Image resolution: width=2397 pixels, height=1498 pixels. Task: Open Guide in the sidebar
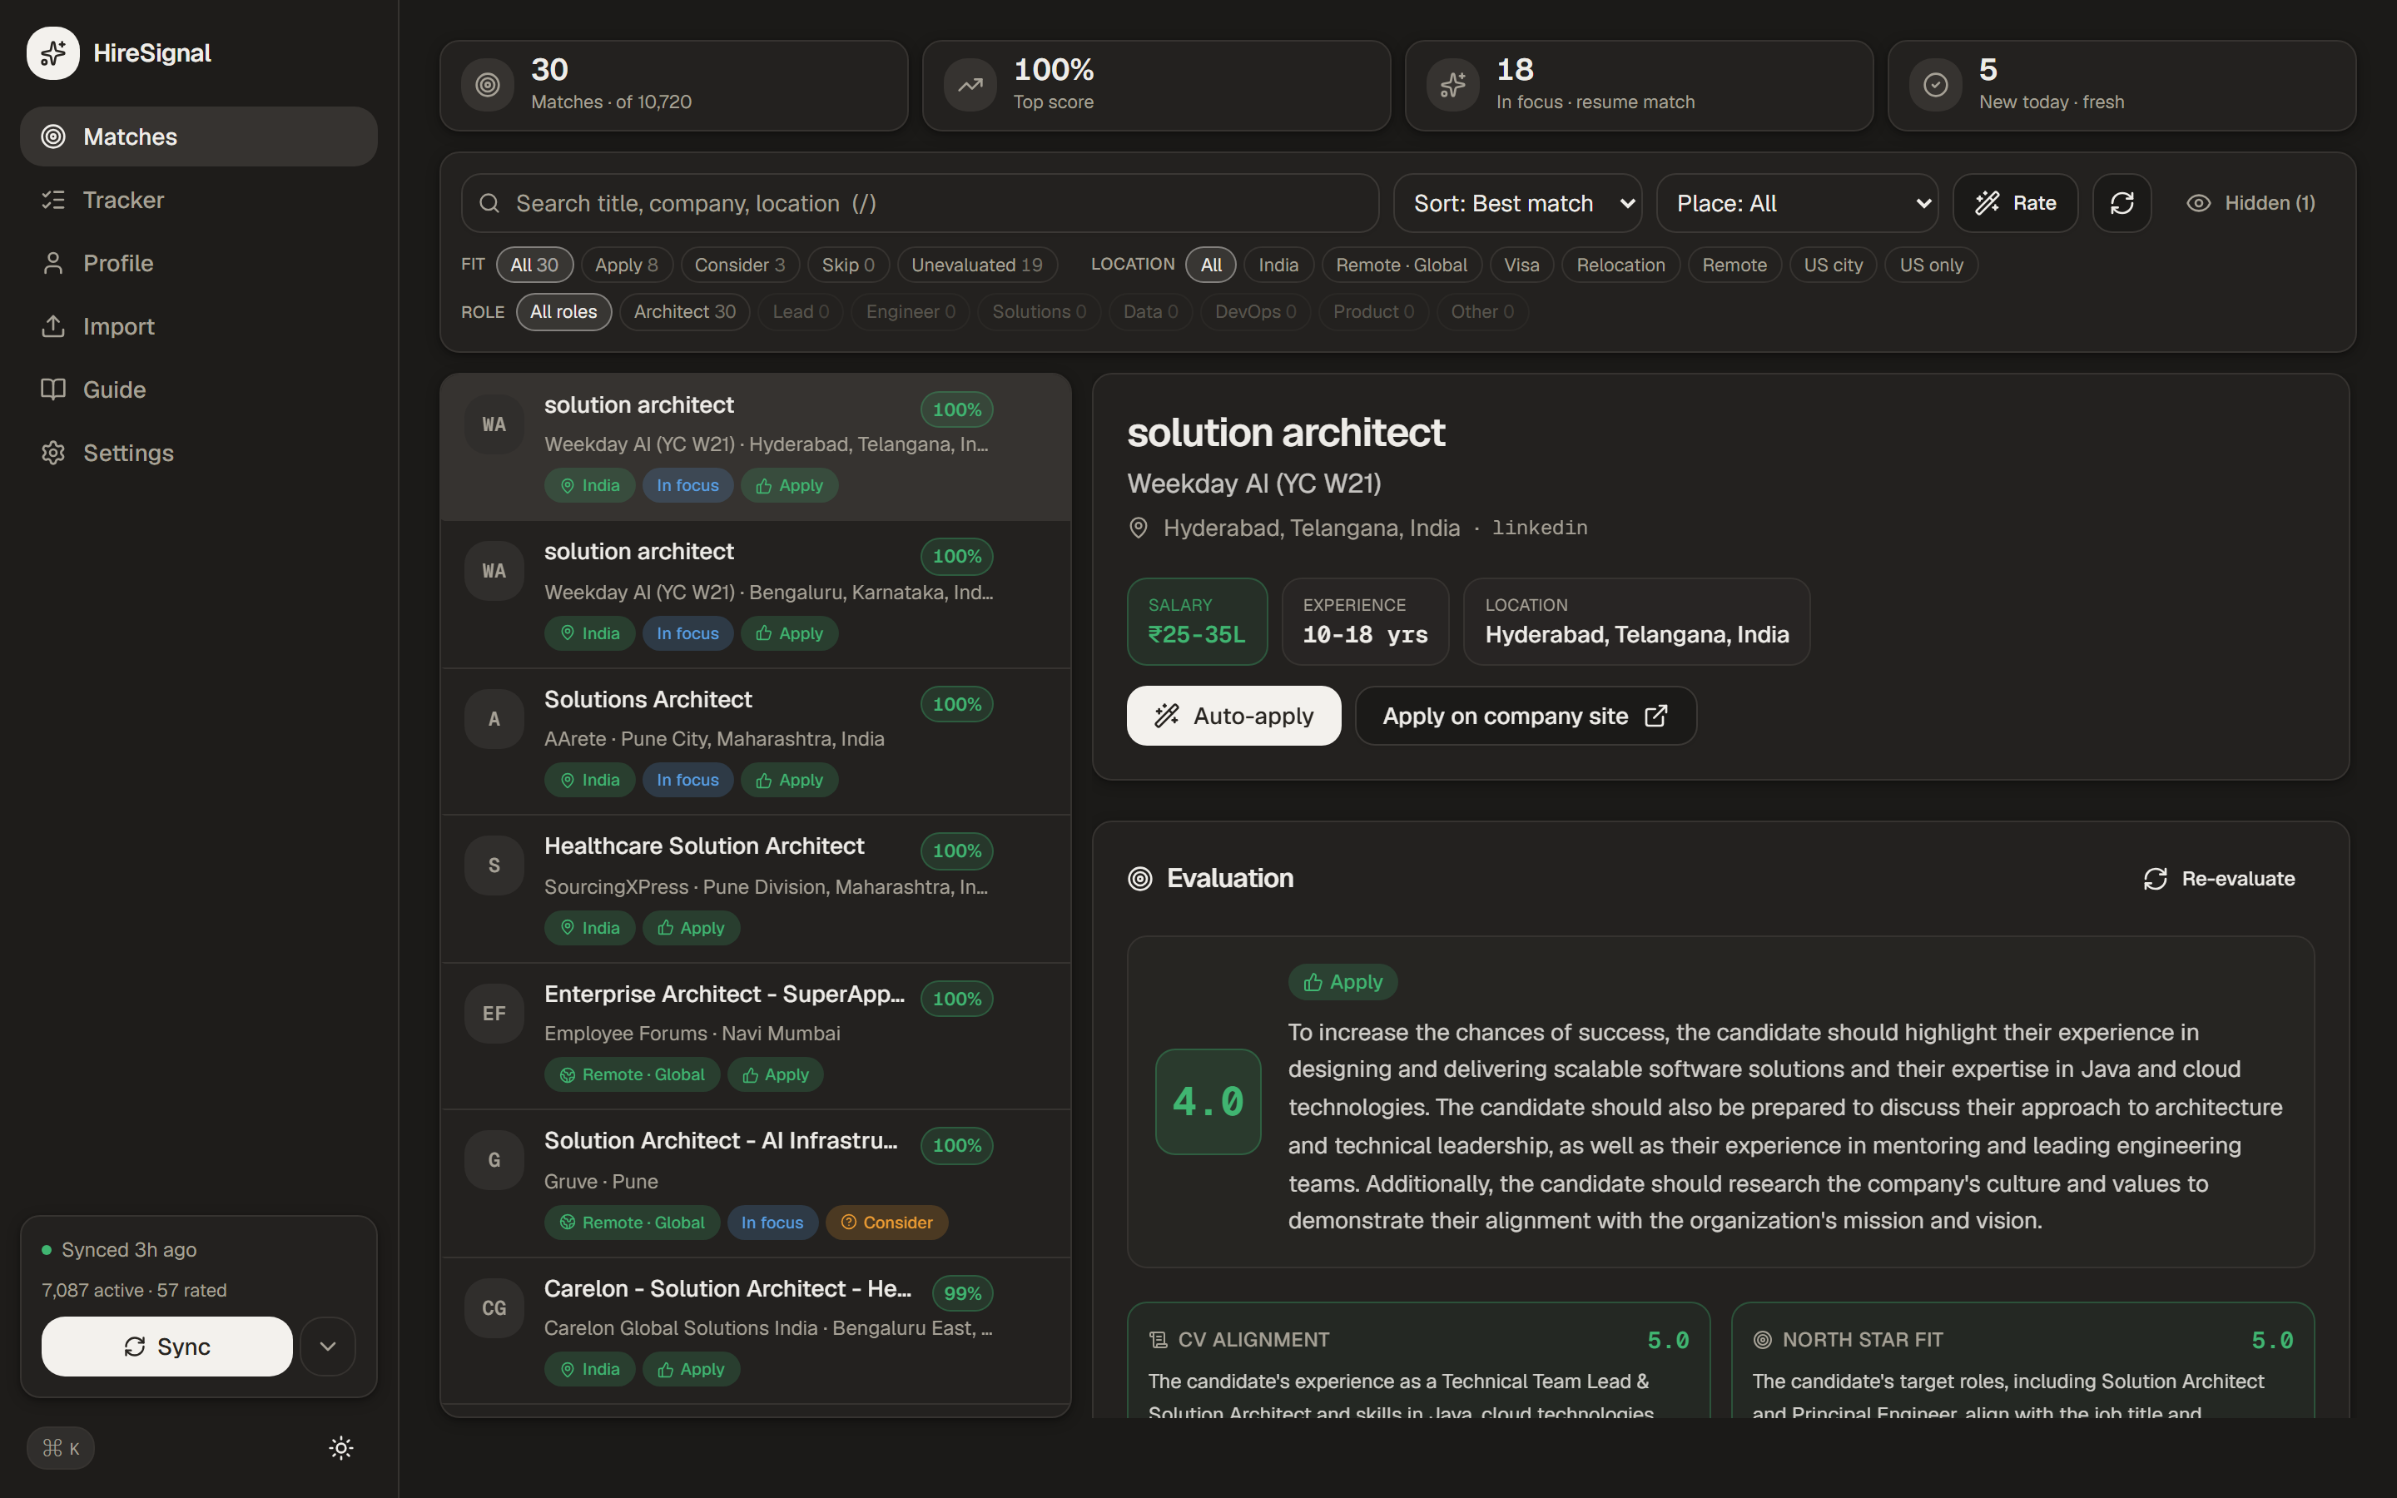tap(198, 390)
